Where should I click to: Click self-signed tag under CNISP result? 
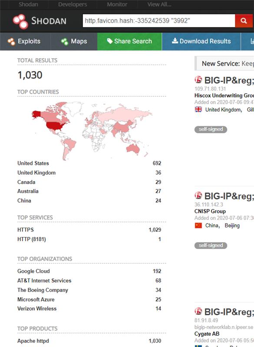pos(211,245)
